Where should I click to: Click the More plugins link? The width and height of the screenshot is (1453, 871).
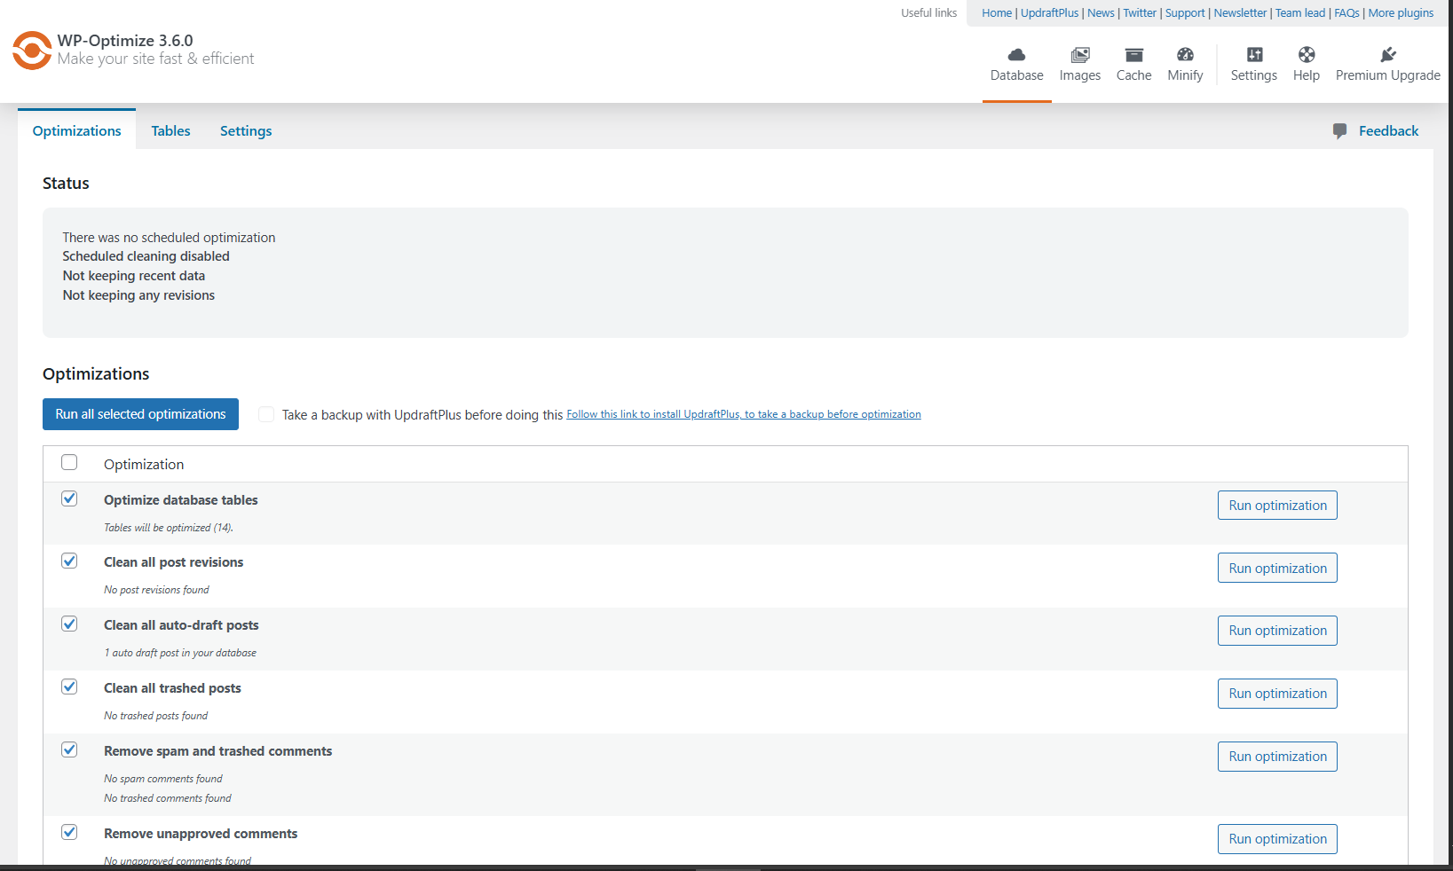[x=1401, y=13]
